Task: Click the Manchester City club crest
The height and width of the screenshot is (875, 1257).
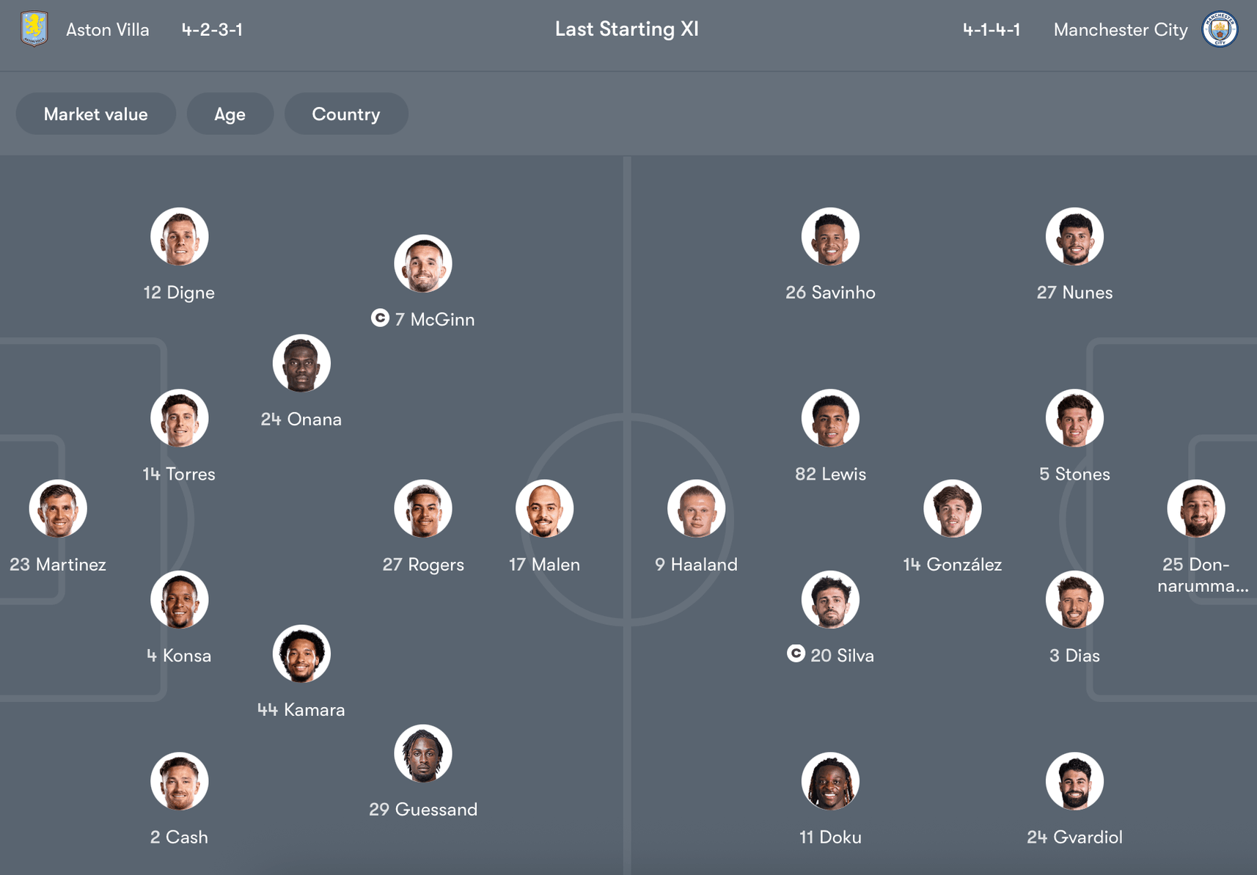Action: point(1220,29)
